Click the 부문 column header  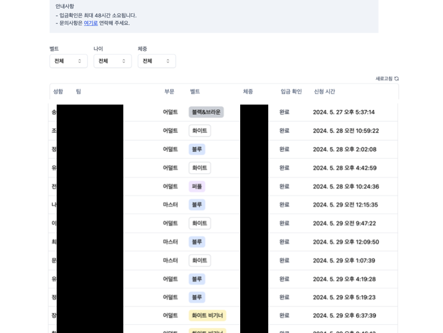(169, 92)
